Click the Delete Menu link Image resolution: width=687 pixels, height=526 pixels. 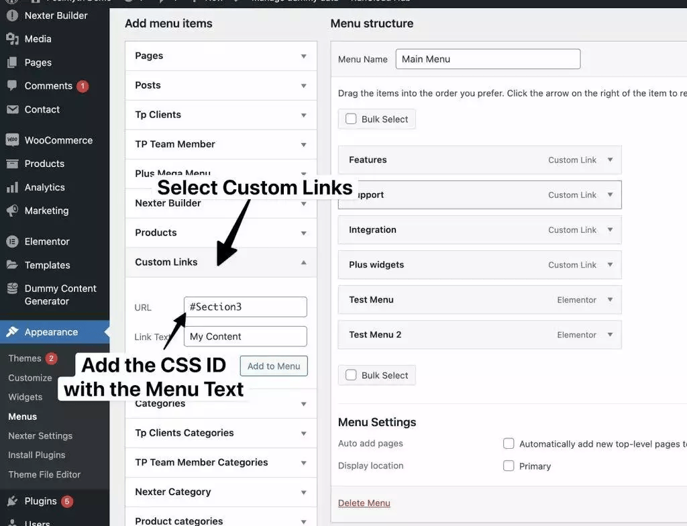pos(364,503)
